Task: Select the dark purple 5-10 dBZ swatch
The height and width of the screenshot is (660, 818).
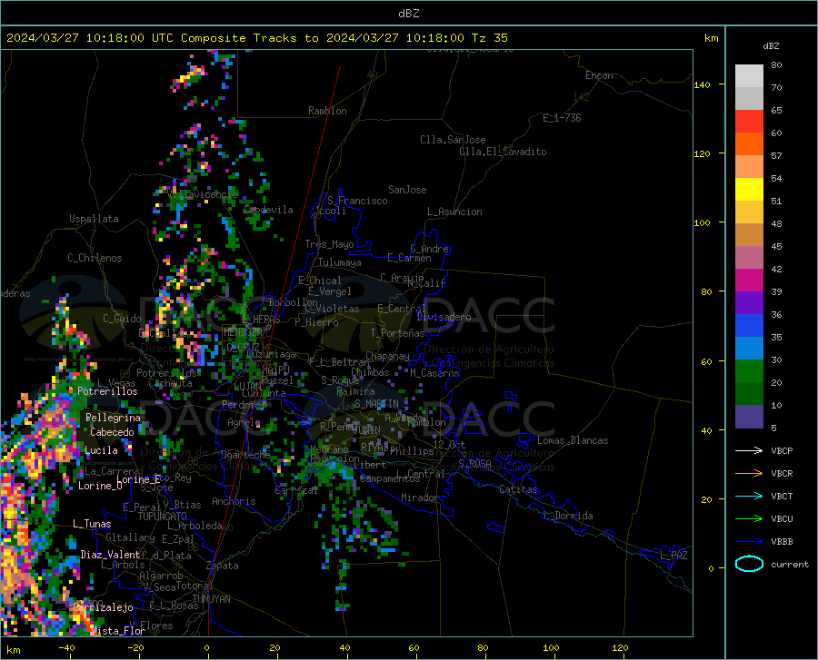Action: click(x=749, y=417)
